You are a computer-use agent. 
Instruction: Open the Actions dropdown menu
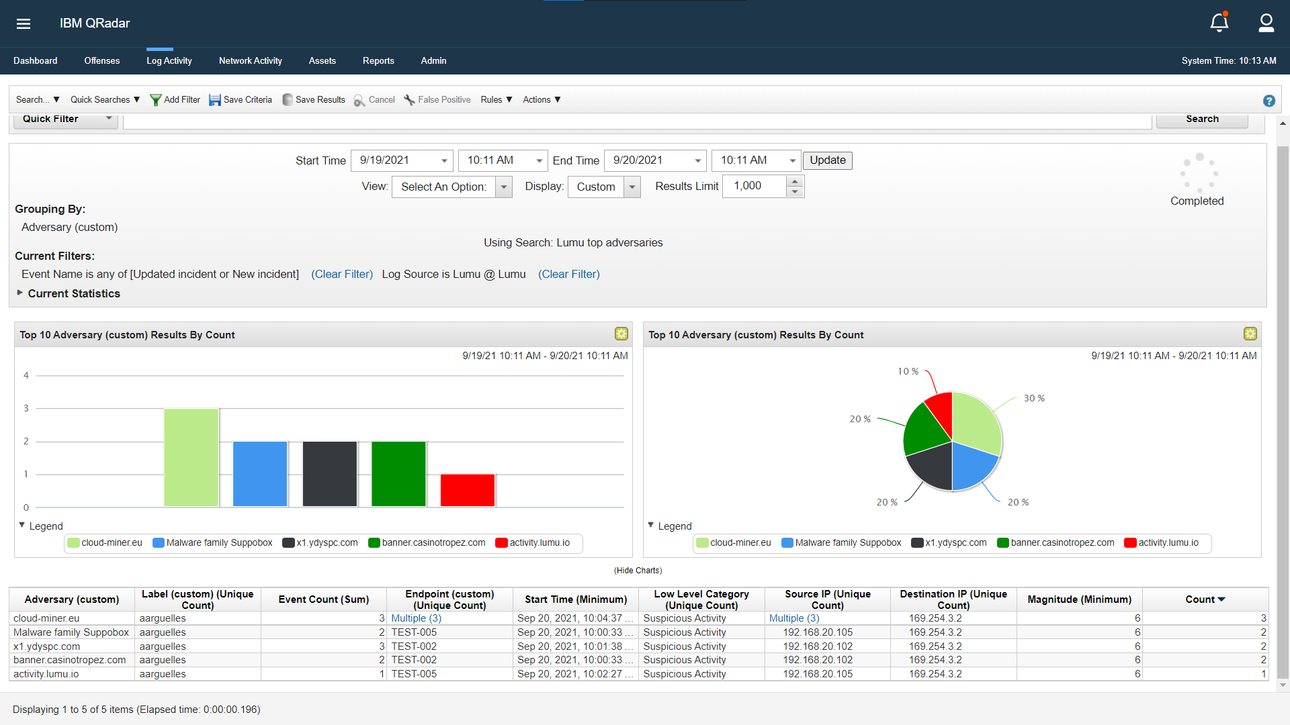(x=542, y=100)
